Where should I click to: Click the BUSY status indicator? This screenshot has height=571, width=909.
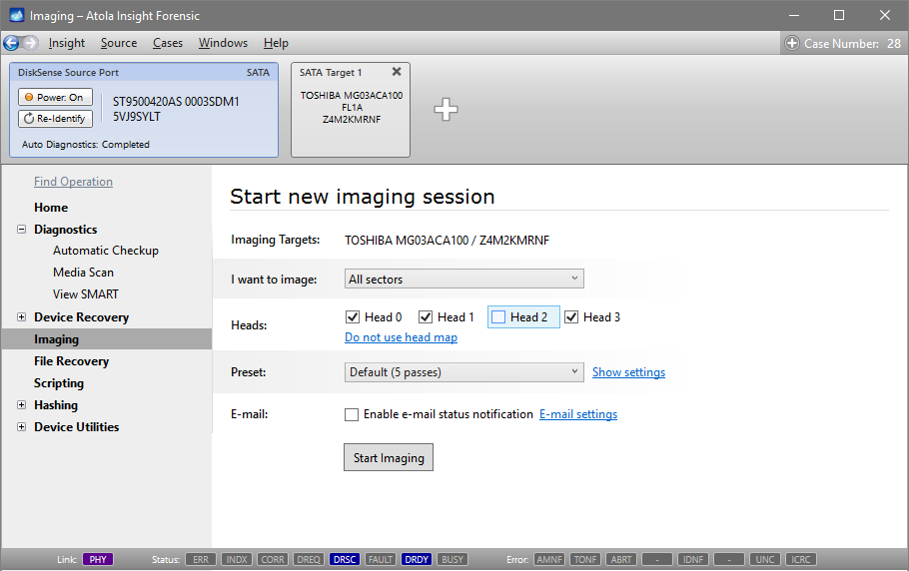click(453, 559)
